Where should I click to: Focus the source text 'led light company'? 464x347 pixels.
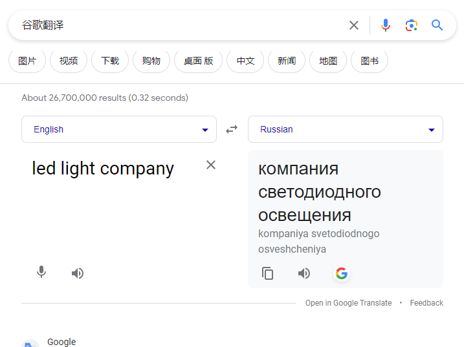click(103, 169)
